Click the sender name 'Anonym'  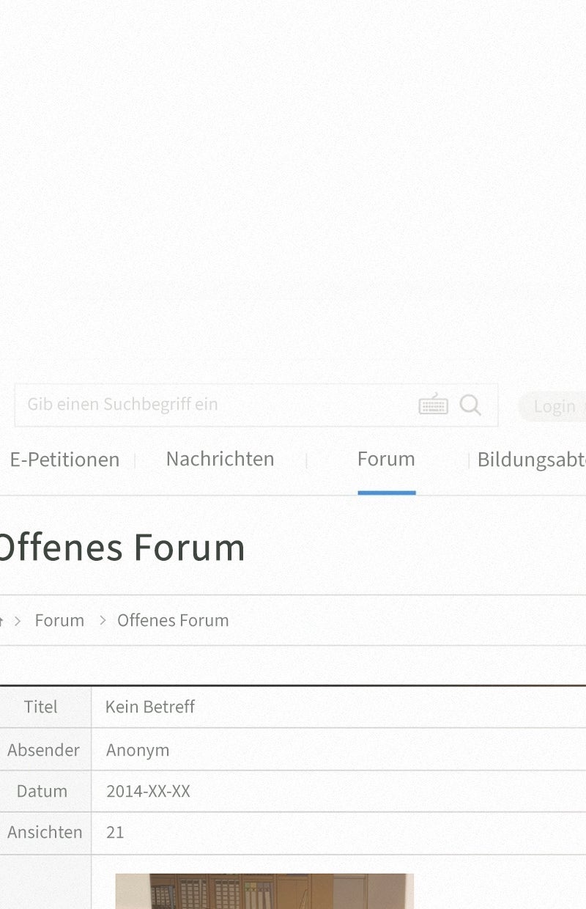pyautogui.click(x=138, y=750)
